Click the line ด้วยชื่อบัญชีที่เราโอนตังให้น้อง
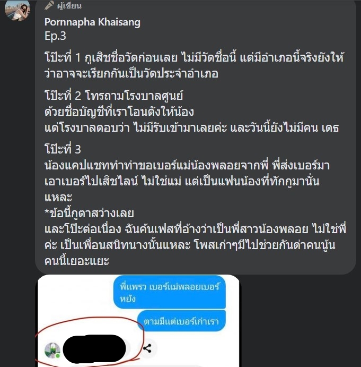 pos(119,112)
